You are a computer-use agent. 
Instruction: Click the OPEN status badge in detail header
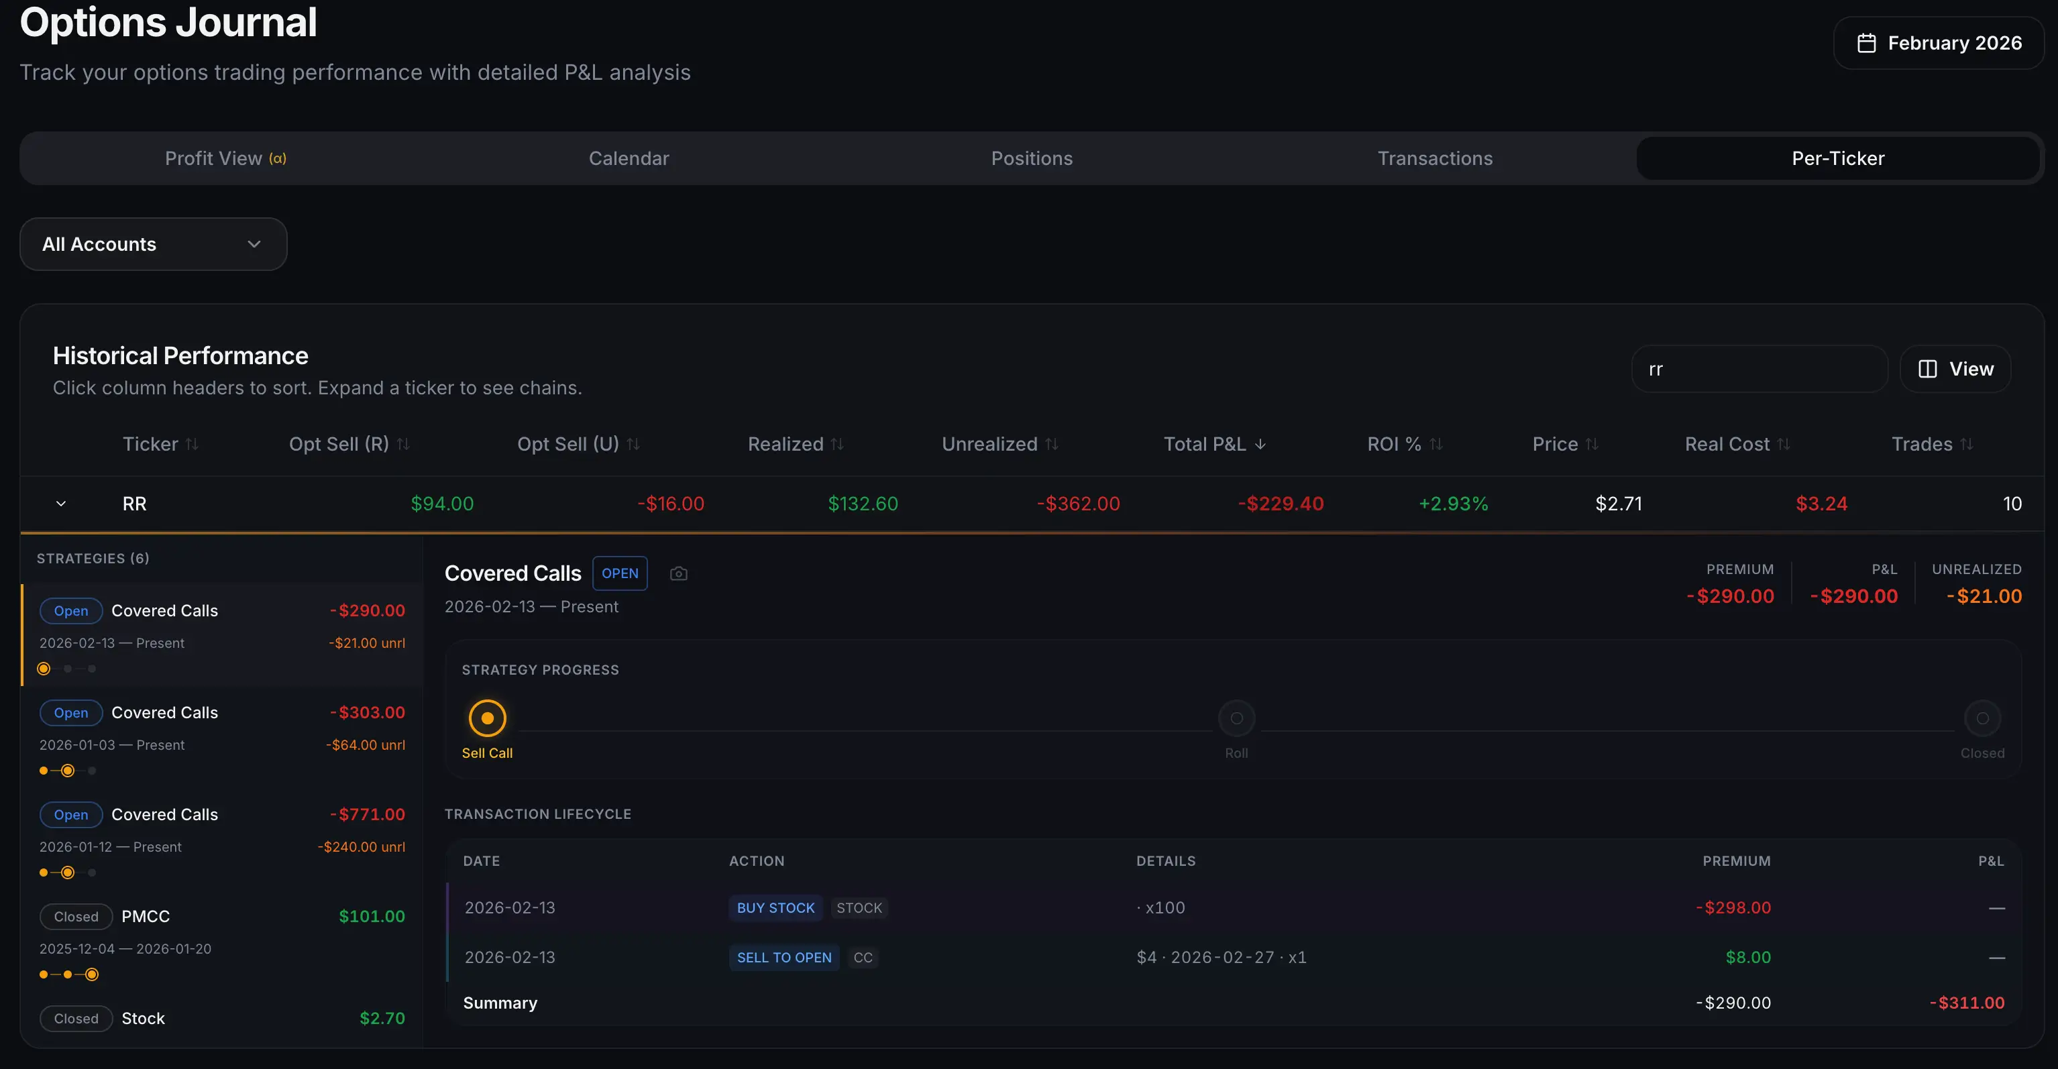[x=620, y=573]
